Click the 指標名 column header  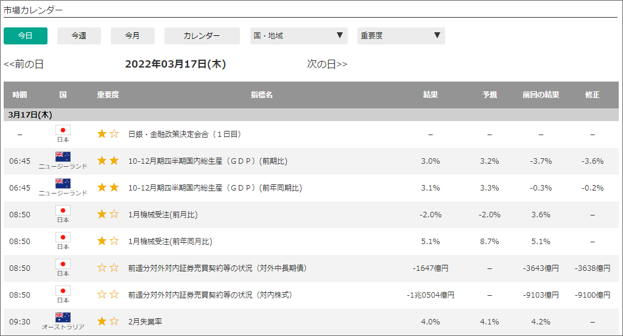click(x=262, y=95)
